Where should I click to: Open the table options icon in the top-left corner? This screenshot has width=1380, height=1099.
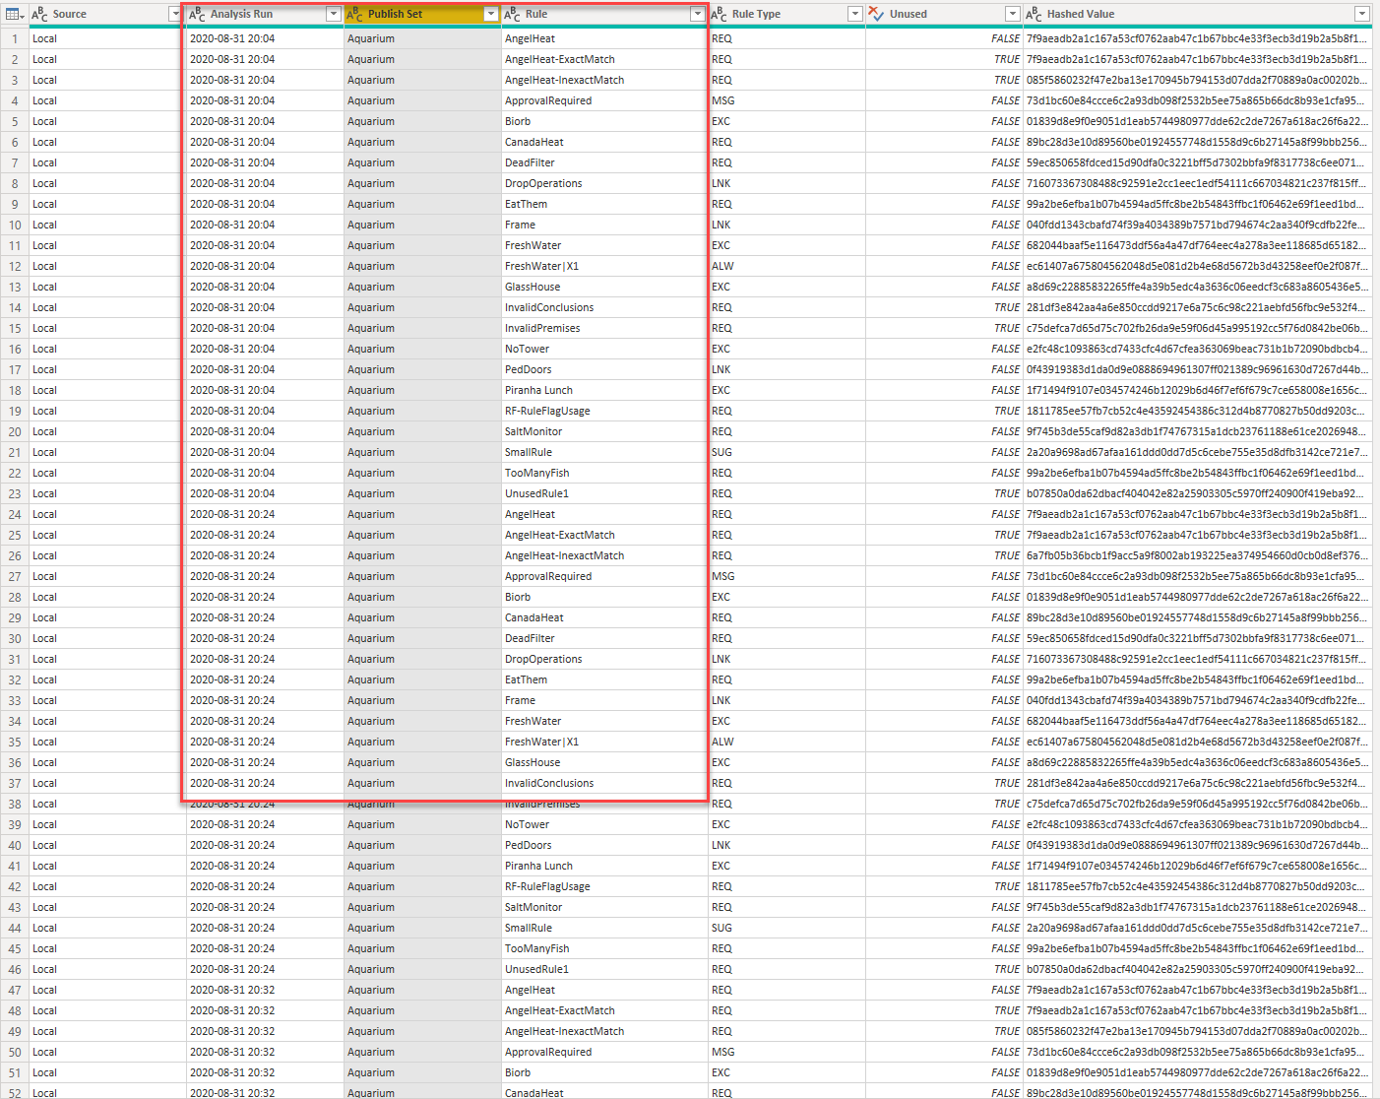13,14
